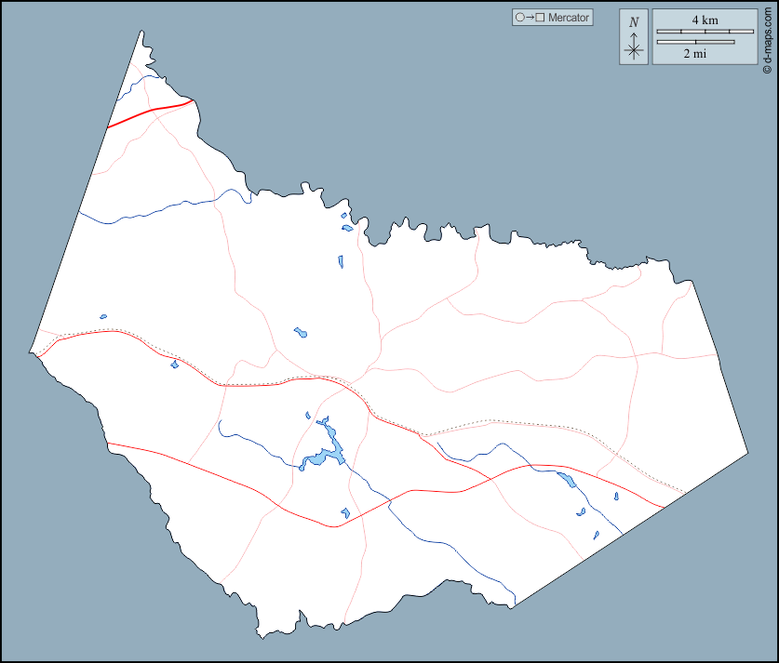Viewport: 779px width, 663px height.
Task: Click the circle-to-square projection icon
Action: click(531, 18)
